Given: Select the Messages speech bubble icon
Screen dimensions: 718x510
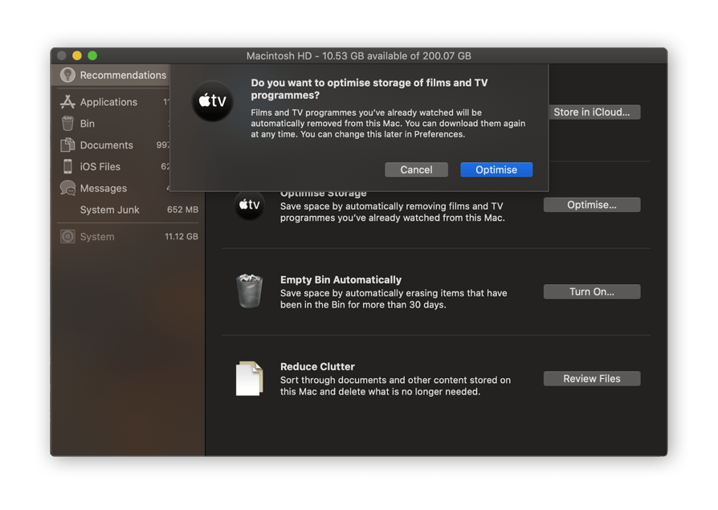Looking at the screenshot, I should (x=68, y=188).
